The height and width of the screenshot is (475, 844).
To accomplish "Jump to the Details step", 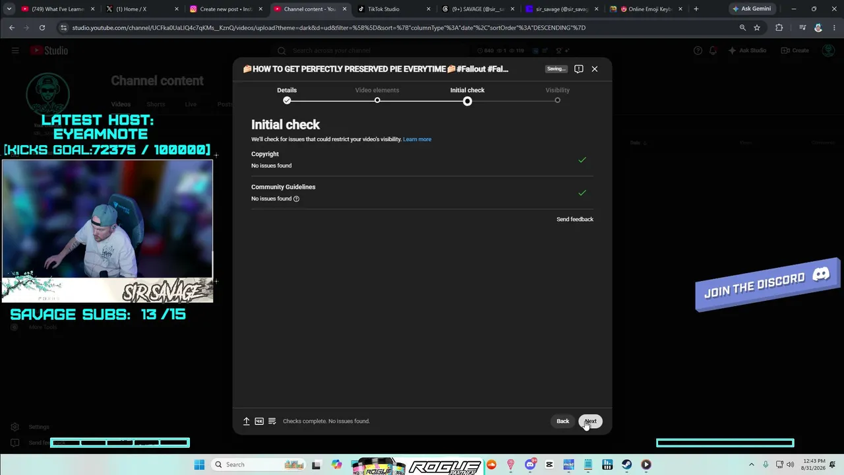I will pos(287,95).
